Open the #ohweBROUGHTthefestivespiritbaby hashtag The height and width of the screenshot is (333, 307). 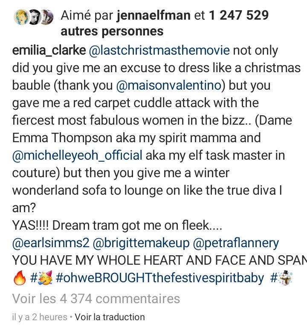click(x=160, y=278)
